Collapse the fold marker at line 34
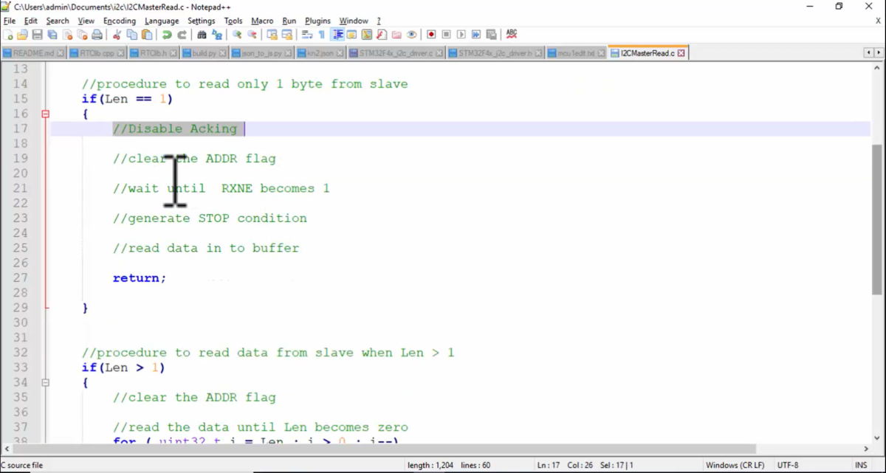Screen dimensions: 886x473 (x=45, y=382)
